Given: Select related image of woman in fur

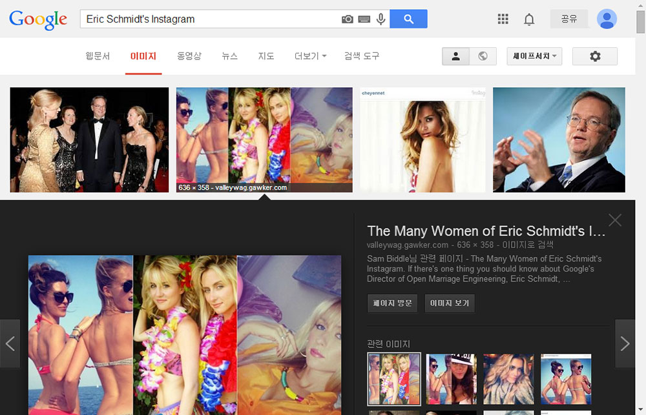Looking at the screenshot, I should tap(508, 380).
